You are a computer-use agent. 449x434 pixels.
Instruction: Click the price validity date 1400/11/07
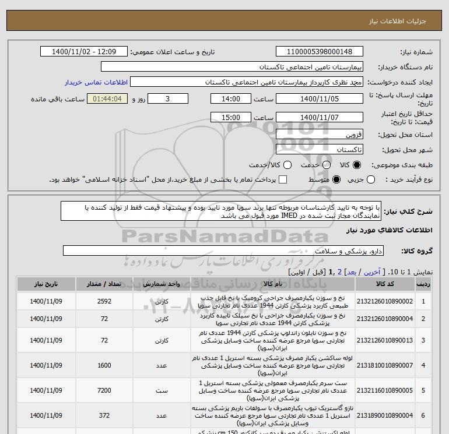320,117
